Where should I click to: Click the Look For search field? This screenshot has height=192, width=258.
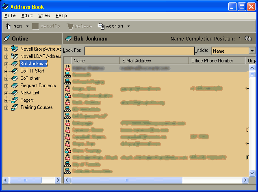[x=139, y=51]
